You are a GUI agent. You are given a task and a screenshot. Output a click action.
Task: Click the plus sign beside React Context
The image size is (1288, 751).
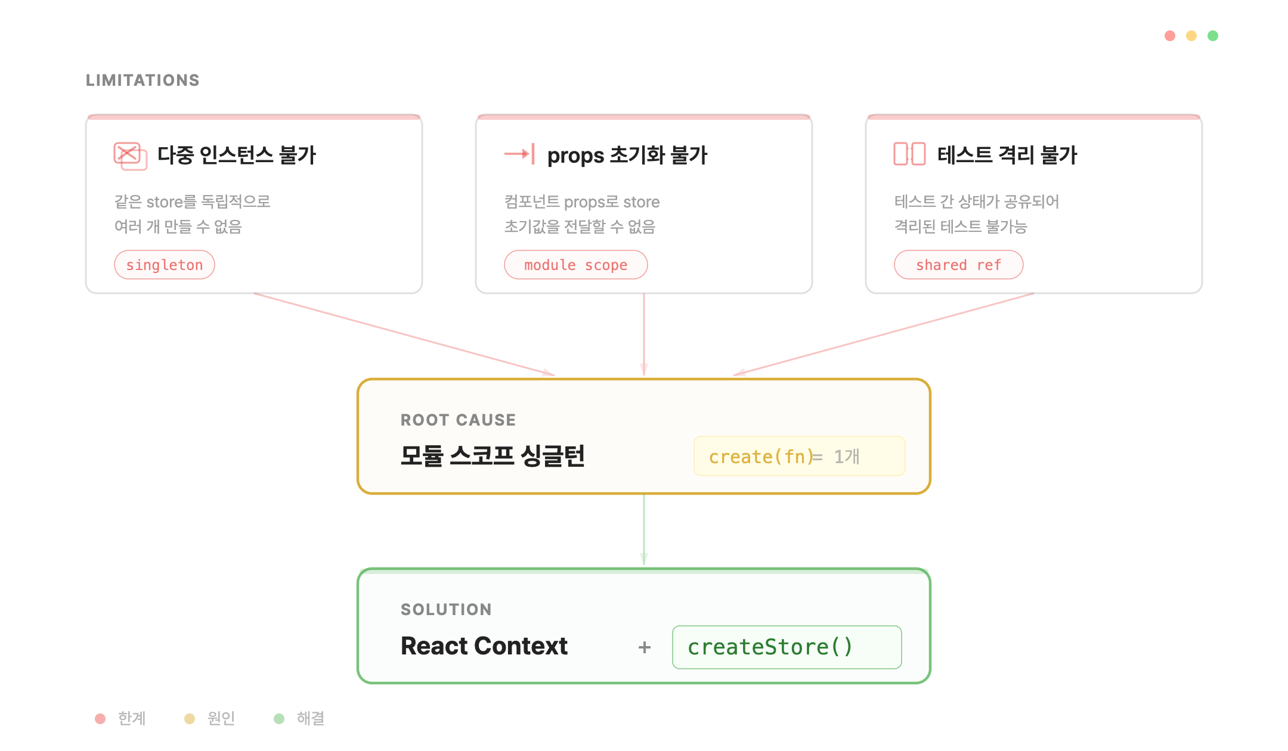pos(645,647)
